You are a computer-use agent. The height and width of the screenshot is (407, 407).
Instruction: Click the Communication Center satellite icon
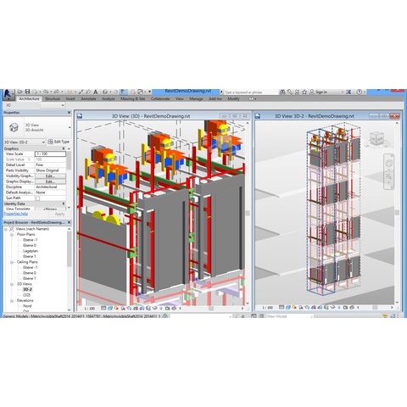[x=297, y=92]
